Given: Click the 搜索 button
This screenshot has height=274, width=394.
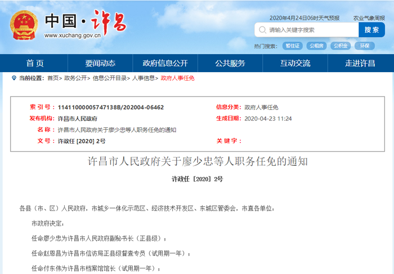Looking at the screenshot, I should coord(371,30).
